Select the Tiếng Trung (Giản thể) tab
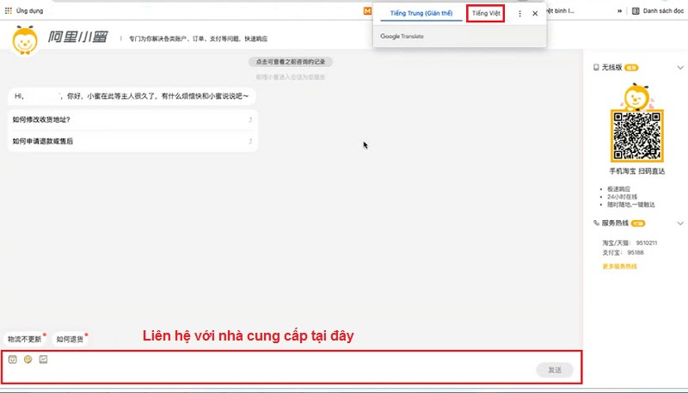 click(421, 14)
